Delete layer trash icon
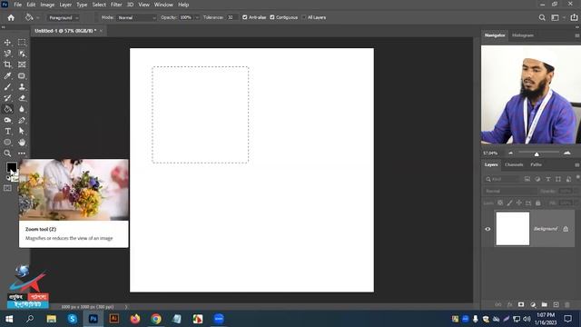The height and width of the screenshot is (327, 581). (x=567, y=304)
